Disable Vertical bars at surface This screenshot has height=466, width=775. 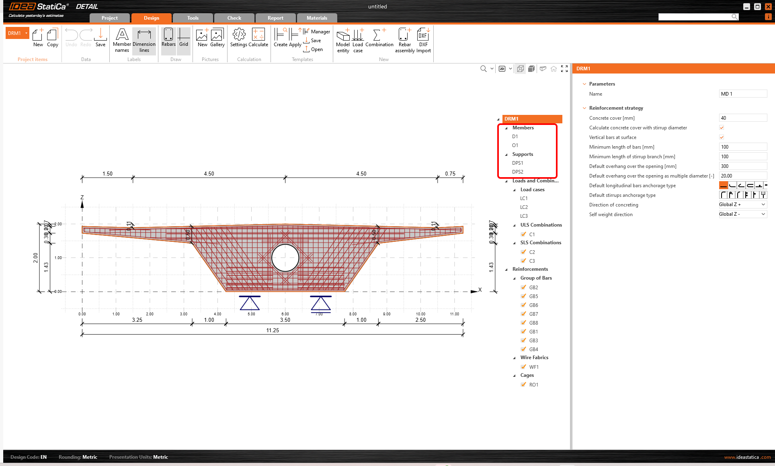722,137
